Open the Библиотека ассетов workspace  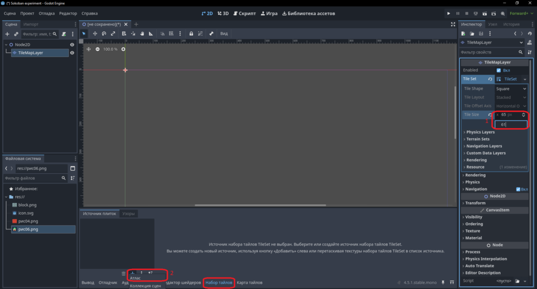[308, 13]
